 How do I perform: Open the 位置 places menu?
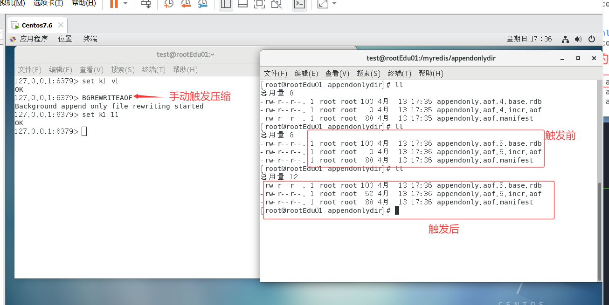tap(65, 39)
